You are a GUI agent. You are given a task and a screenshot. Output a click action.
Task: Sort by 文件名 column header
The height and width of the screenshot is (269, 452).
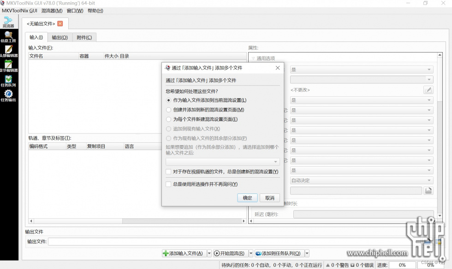click(54, 56)
